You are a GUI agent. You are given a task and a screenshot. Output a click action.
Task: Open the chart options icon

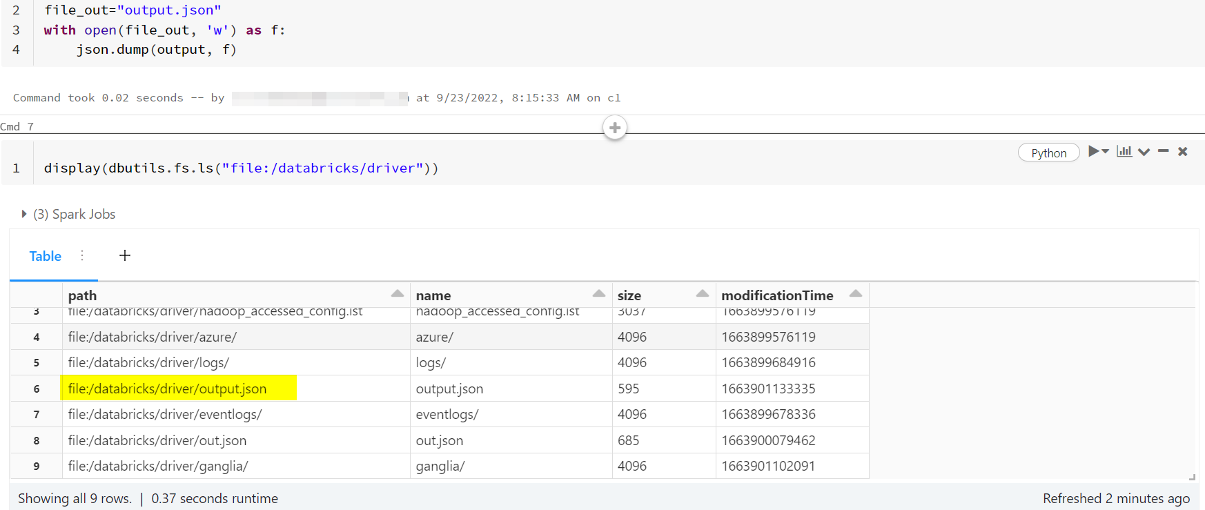[1124, 151]
